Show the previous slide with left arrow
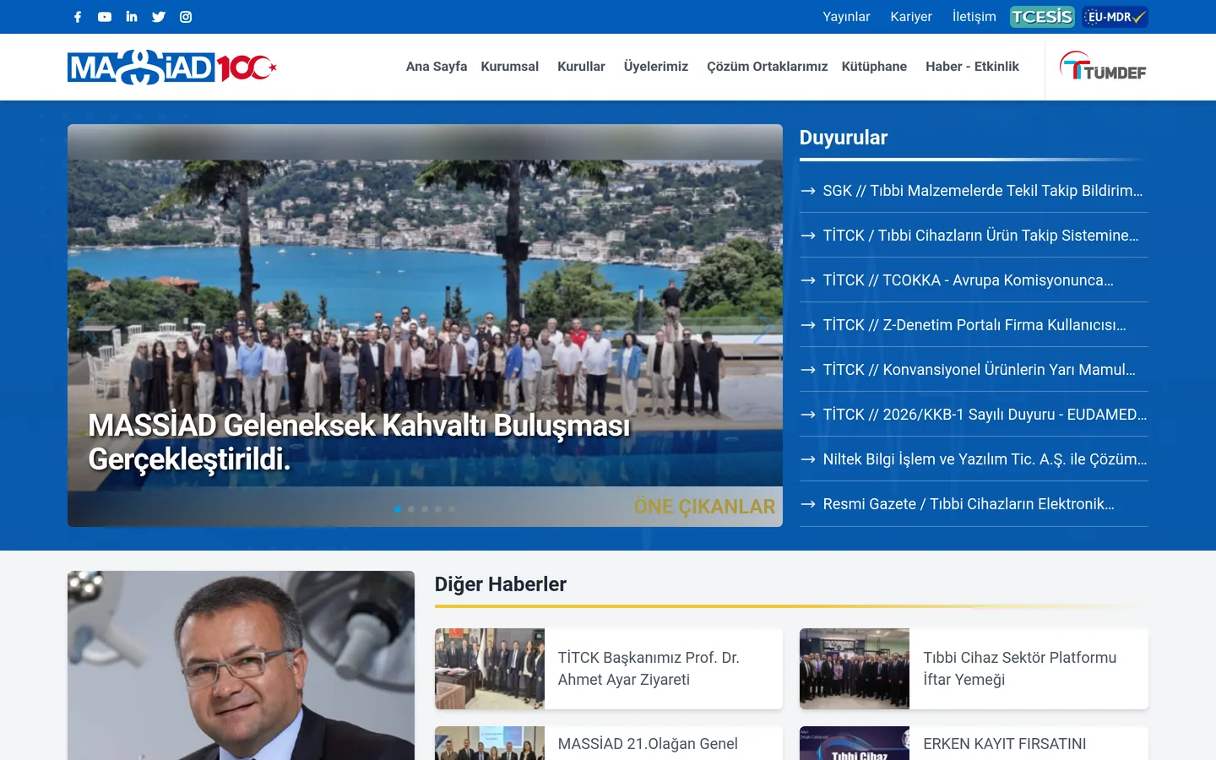This screenshot has width=1216, height=760. pyautogui.click(x=88, y=326)
